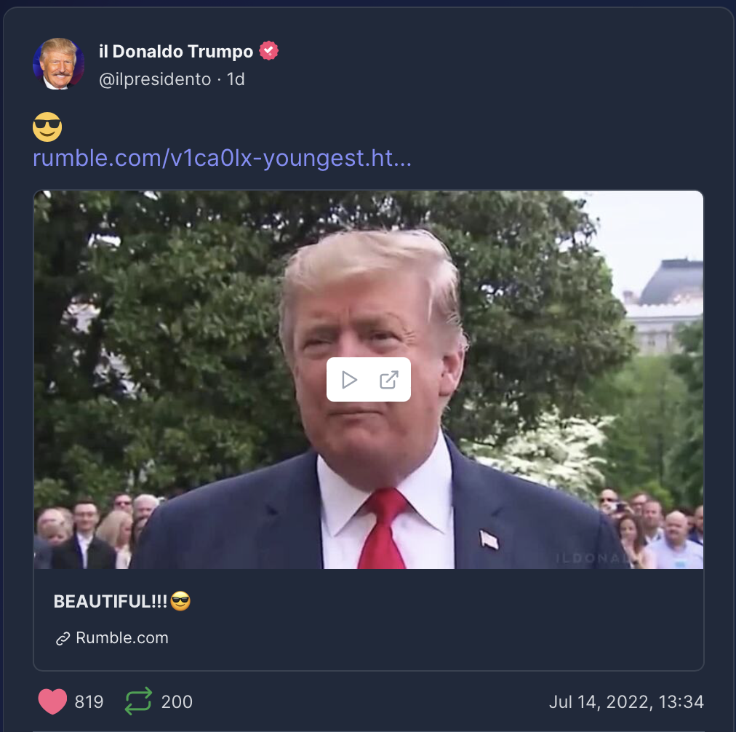736x732 pixels.
Task: View the 819 likes count
Action: [x=89, y=701]
